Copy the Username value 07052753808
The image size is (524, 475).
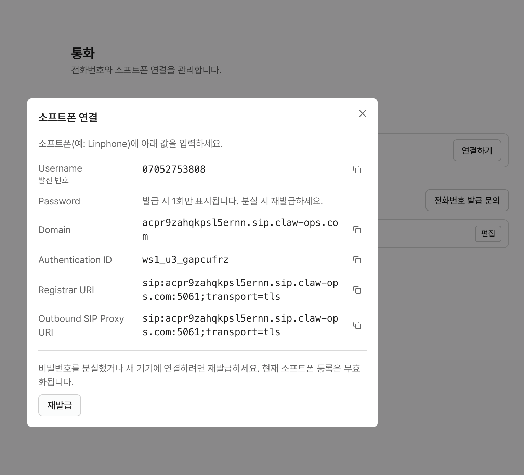pos(357,169)
